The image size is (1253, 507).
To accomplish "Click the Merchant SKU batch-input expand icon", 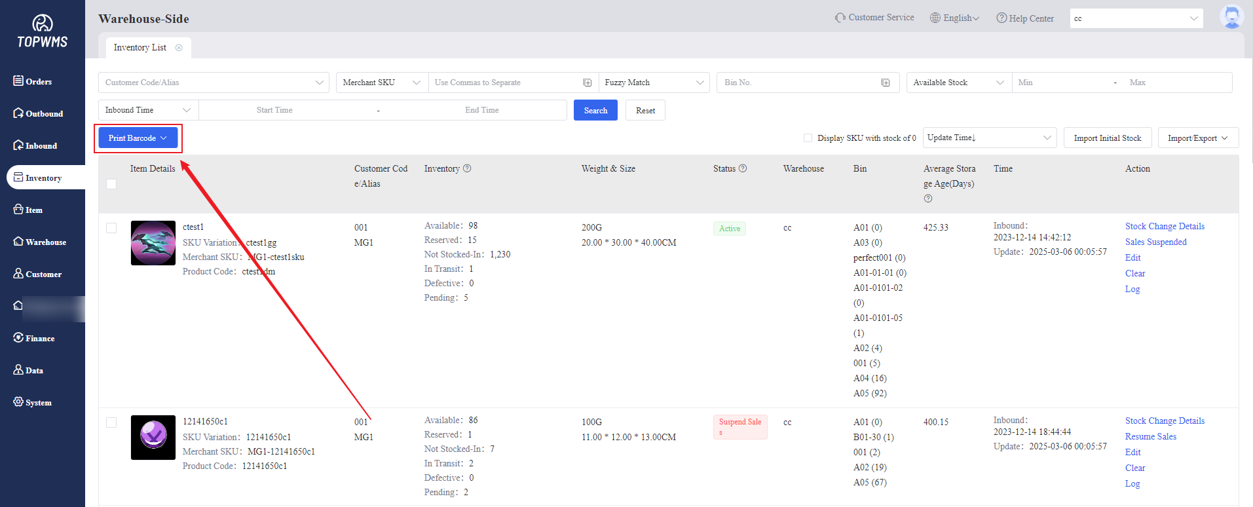I will (x=588, y=83).
